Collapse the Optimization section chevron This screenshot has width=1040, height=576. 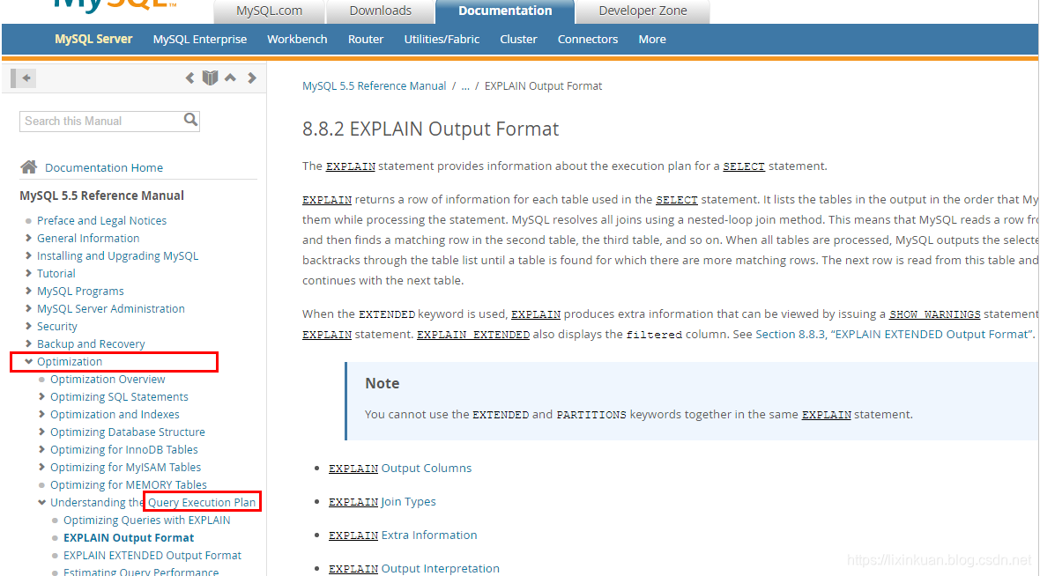point(28,361)
